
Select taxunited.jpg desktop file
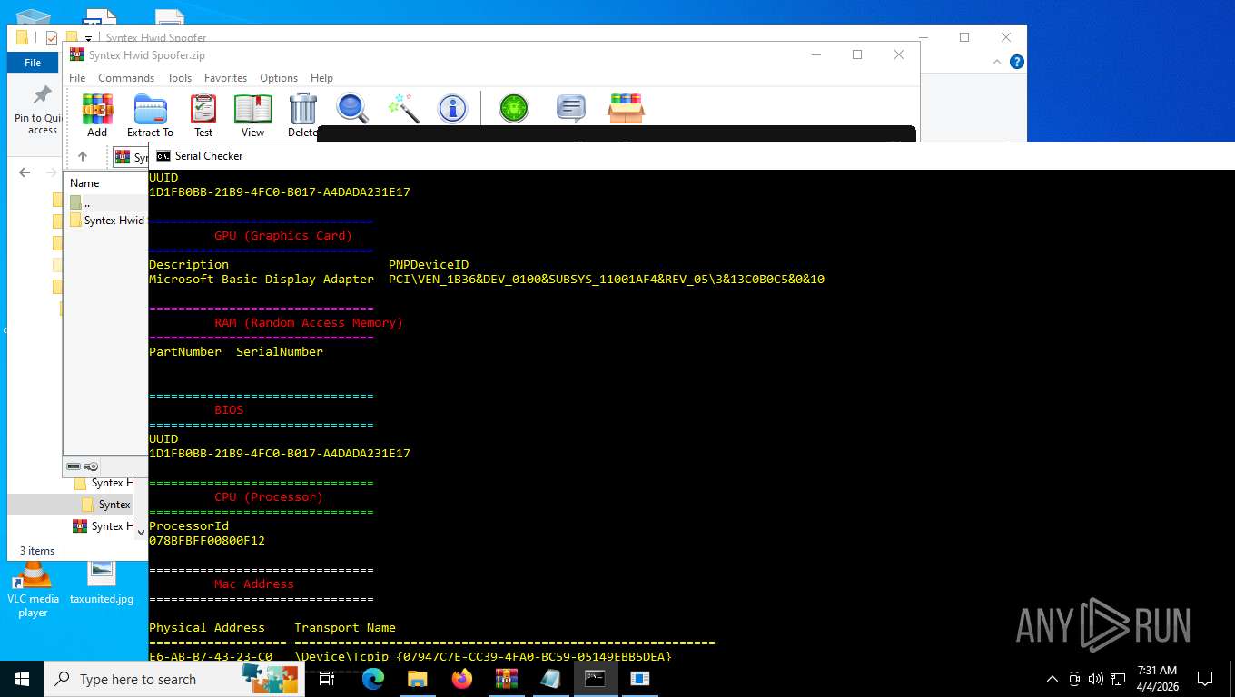[x=102, y=583]
